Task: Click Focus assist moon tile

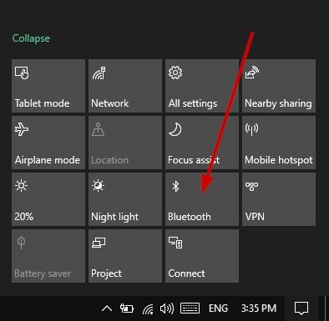Action: pyautogui.click(x=202, y=143)
